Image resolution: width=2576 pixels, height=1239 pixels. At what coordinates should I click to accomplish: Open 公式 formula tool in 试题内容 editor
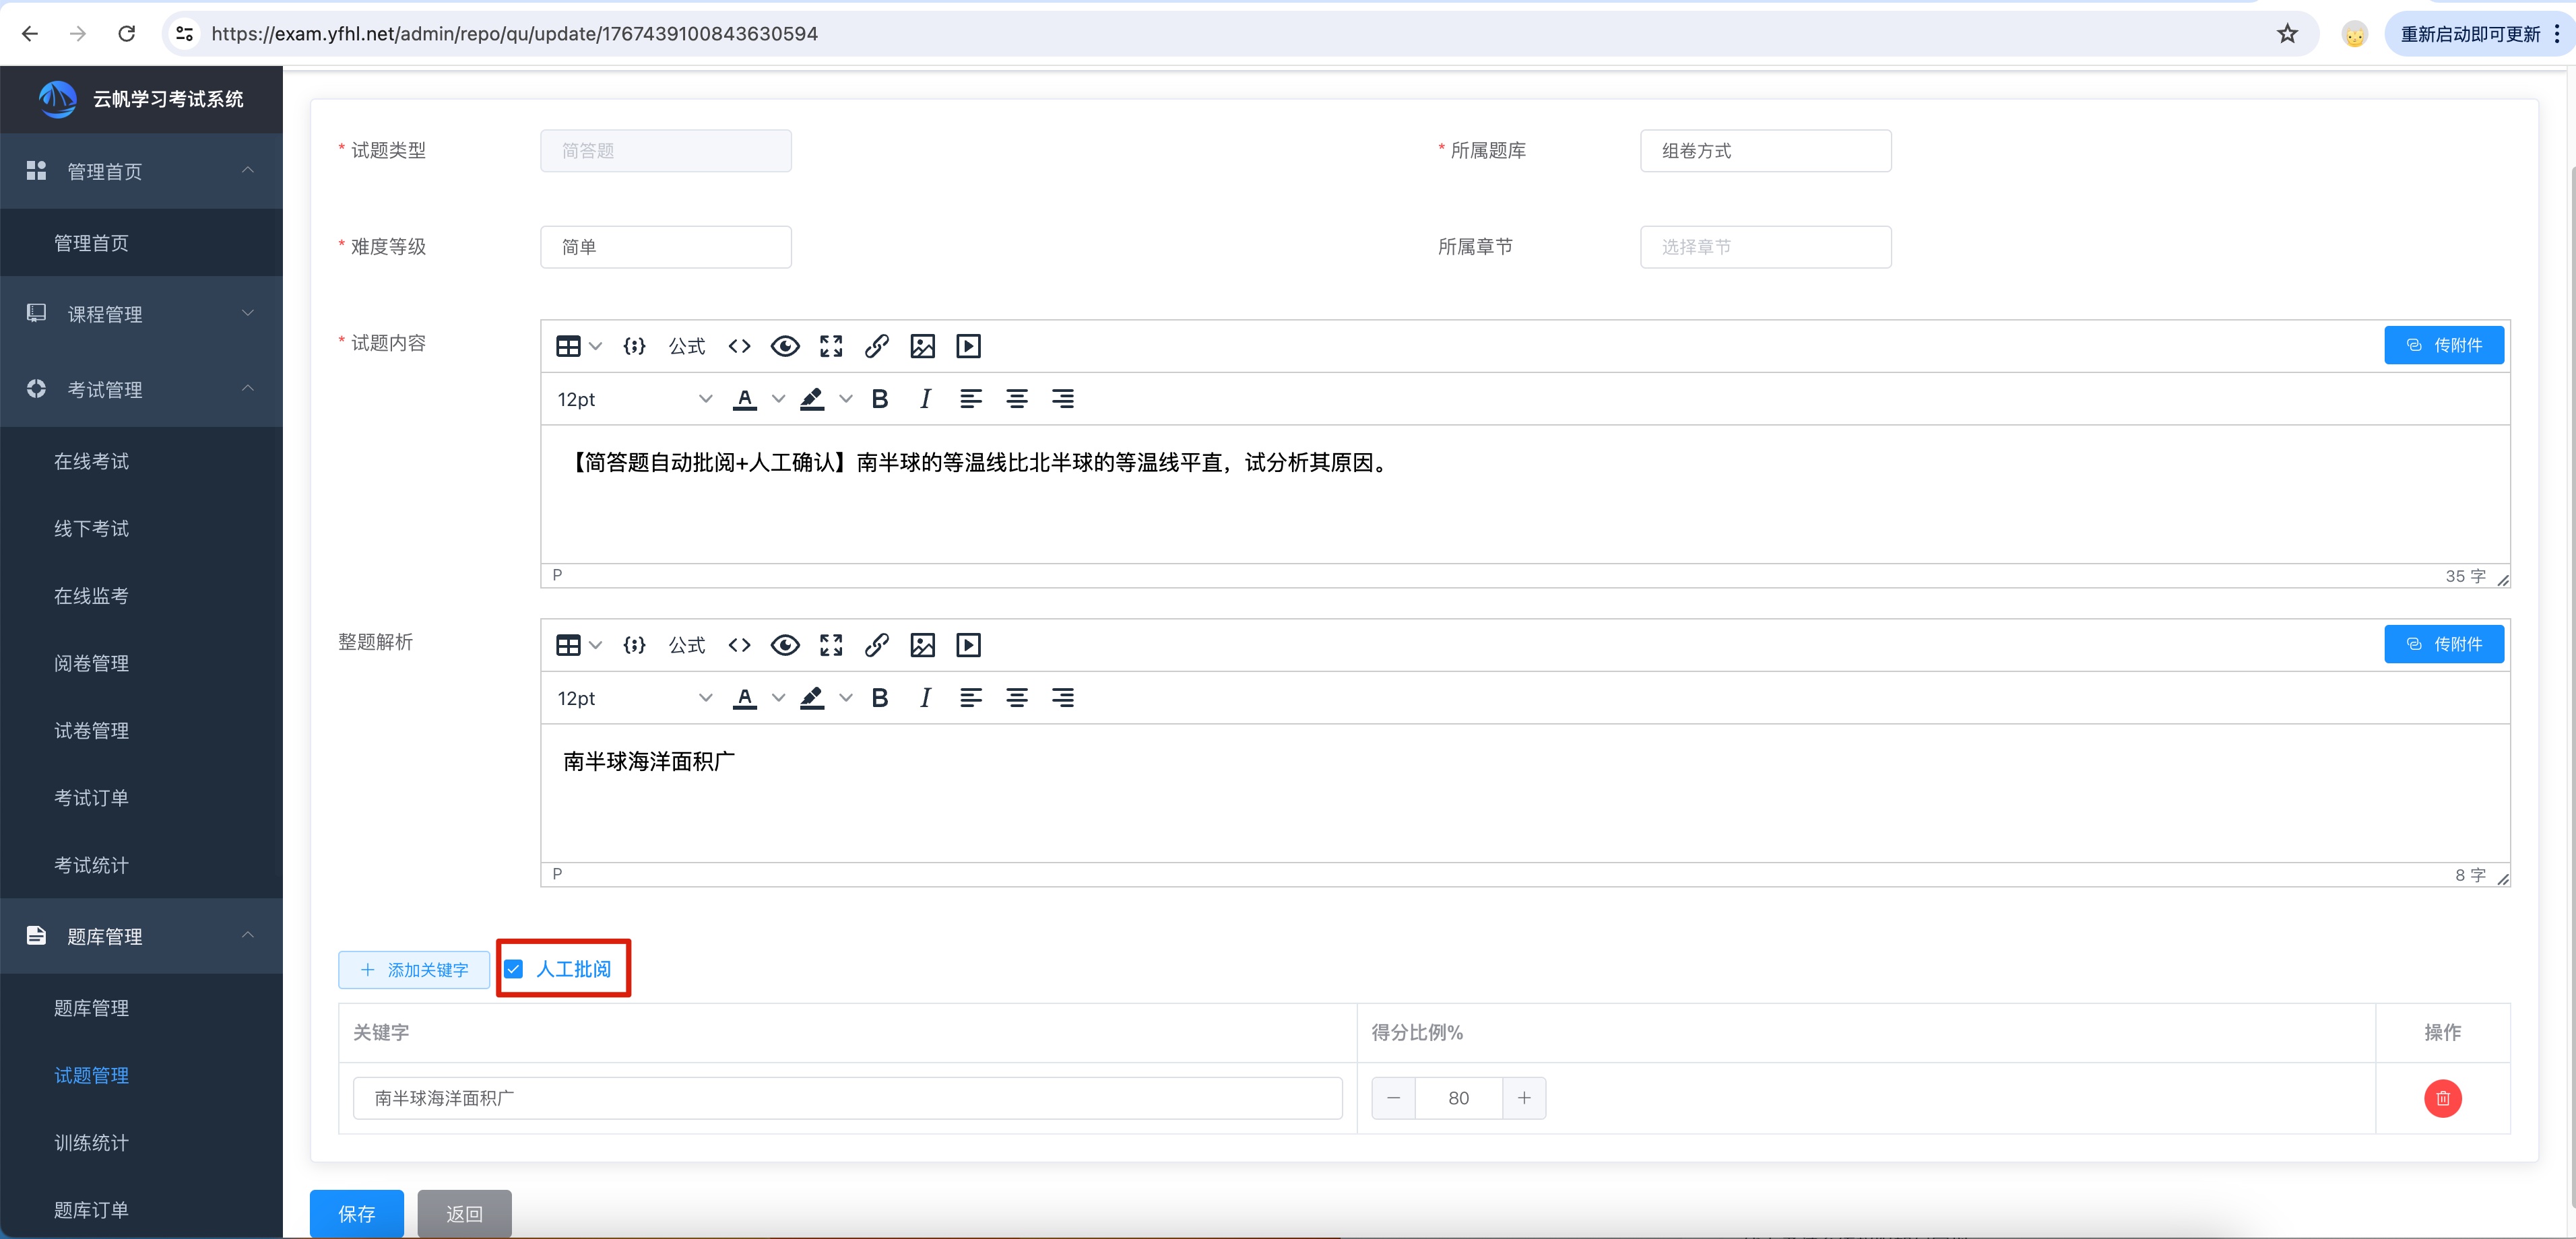pos(687,346)
